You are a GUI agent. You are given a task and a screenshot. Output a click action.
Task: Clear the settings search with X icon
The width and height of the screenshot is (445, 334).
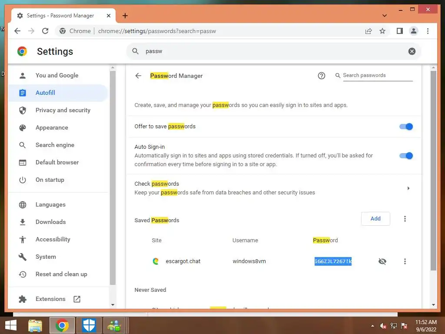(412, 51)
